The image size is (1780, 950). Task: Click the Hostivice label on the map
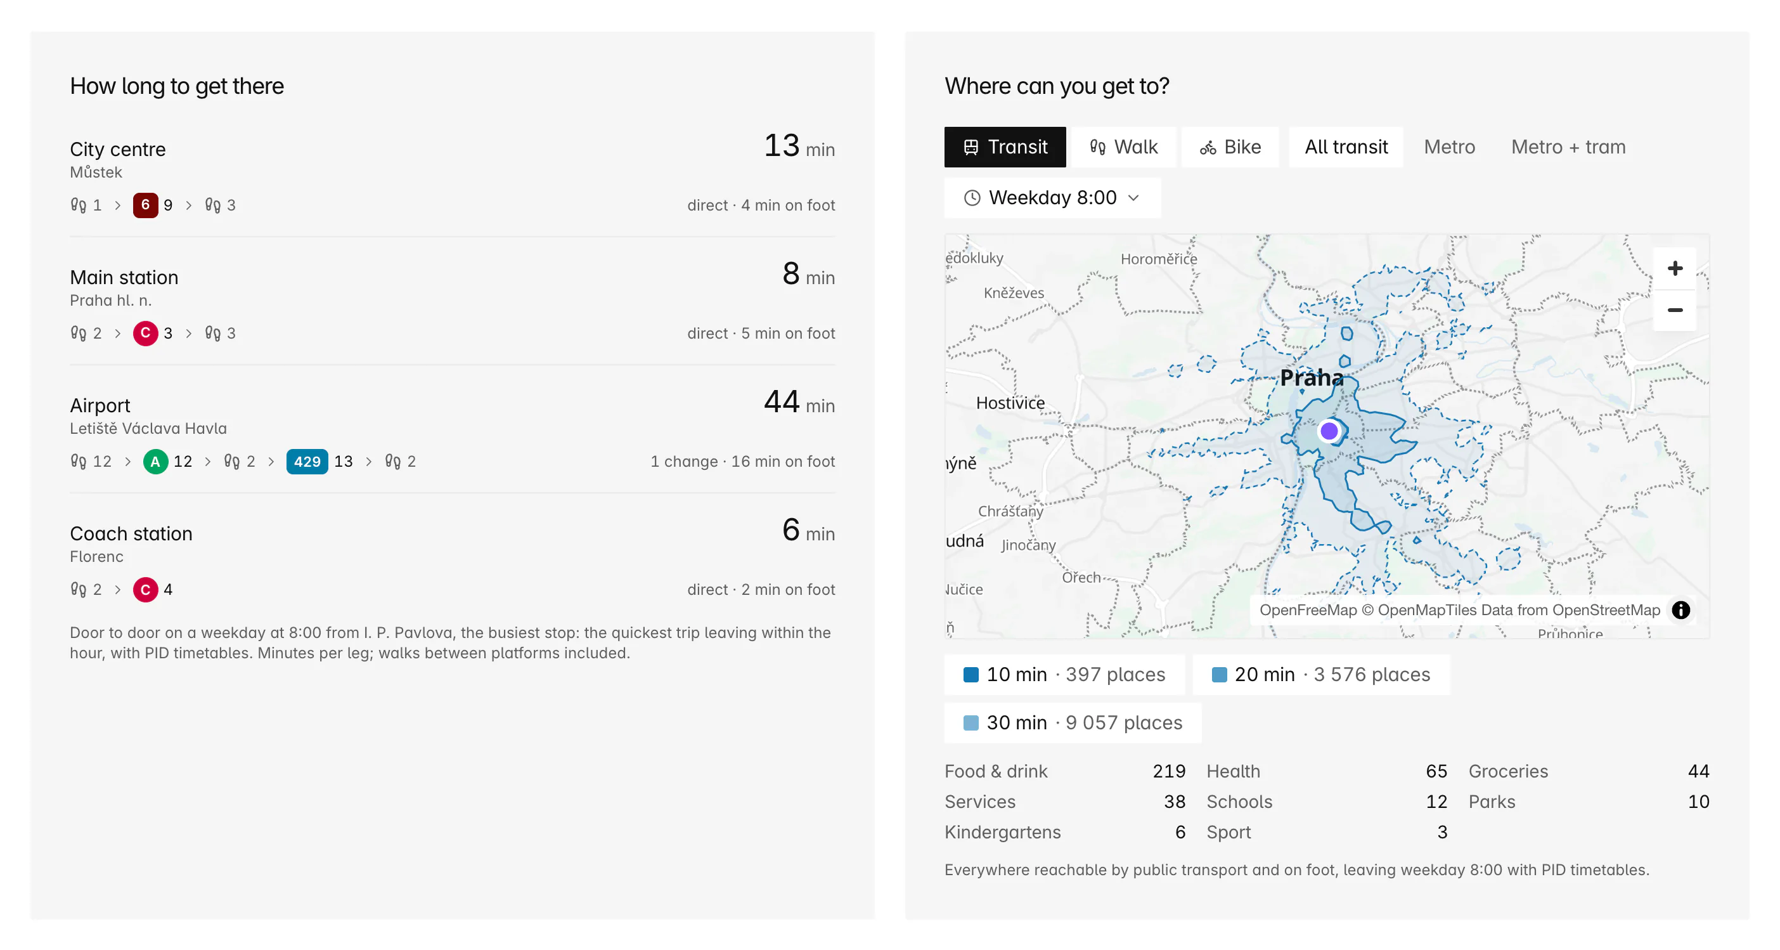pos(1010,403)
